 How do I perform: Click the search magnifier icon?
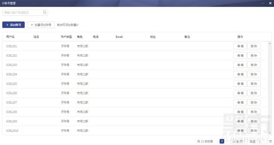click(x=45, y=12)
